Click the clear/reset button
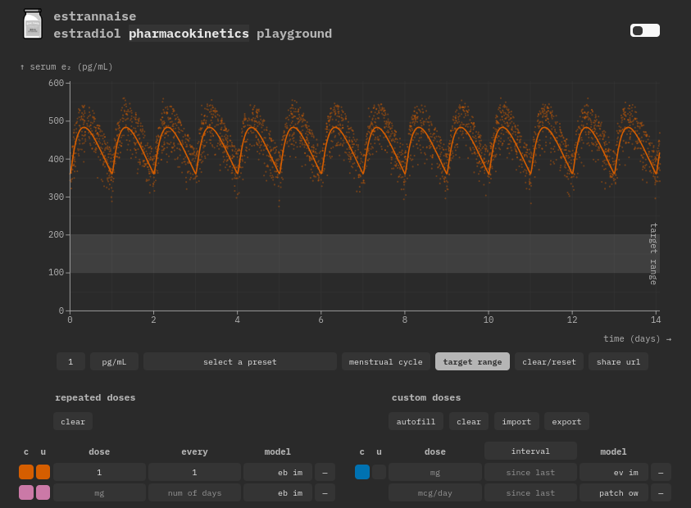 [549, 361]
